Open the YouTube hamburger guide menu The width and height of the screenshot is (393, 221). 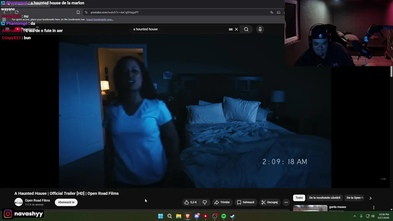coord(7,29)
